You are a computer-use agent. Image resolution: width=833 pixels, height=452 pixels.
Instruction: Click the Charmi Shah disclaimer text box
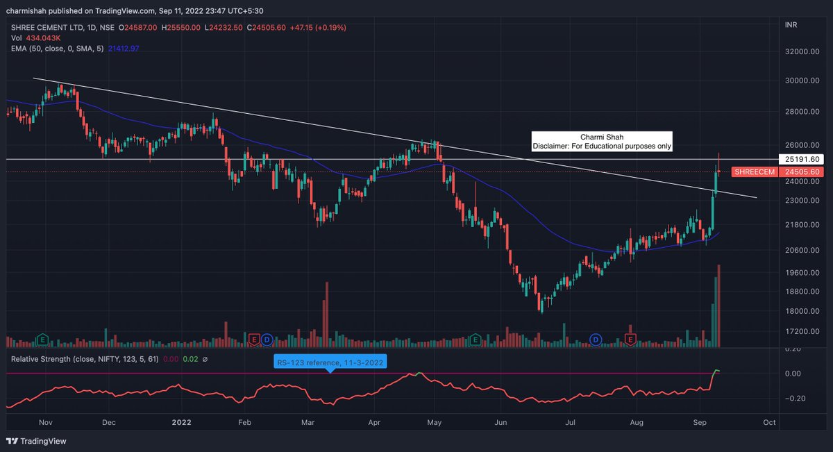[602, 142]
